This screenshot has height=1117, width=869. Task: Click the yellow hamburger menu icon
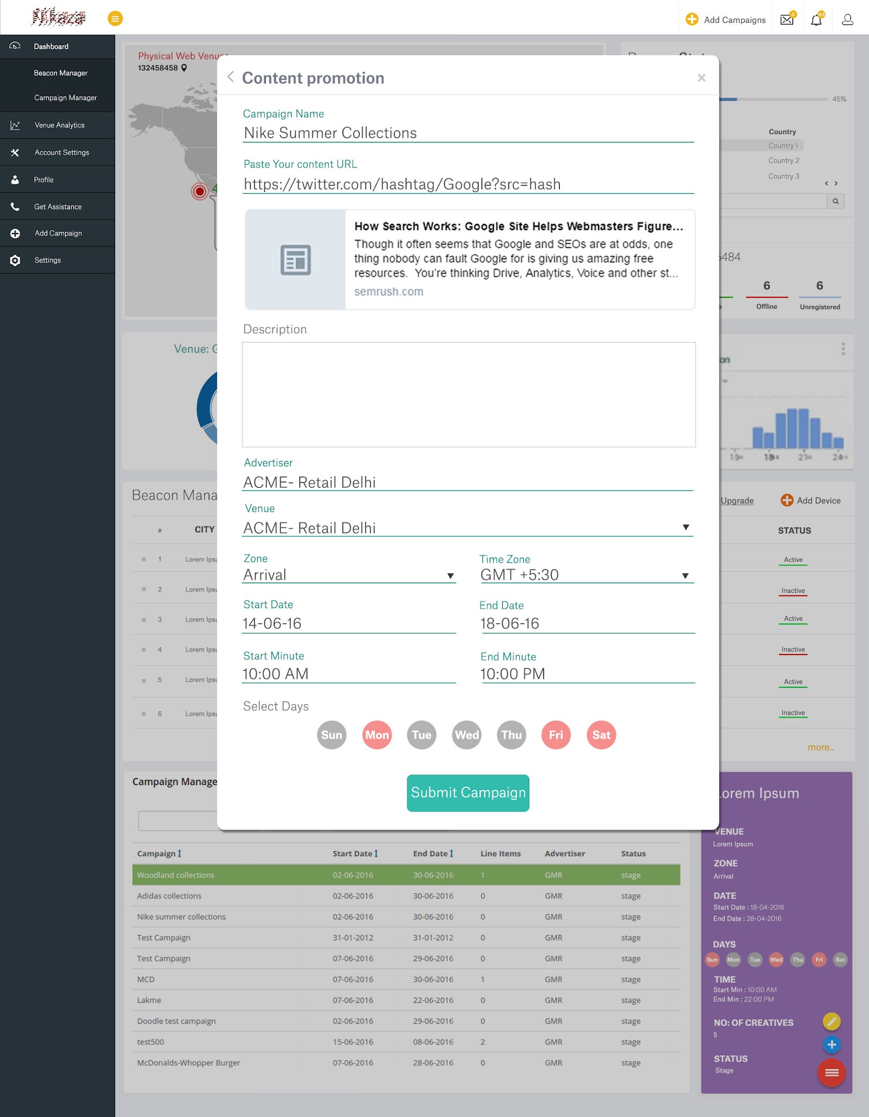pos(115,19)
